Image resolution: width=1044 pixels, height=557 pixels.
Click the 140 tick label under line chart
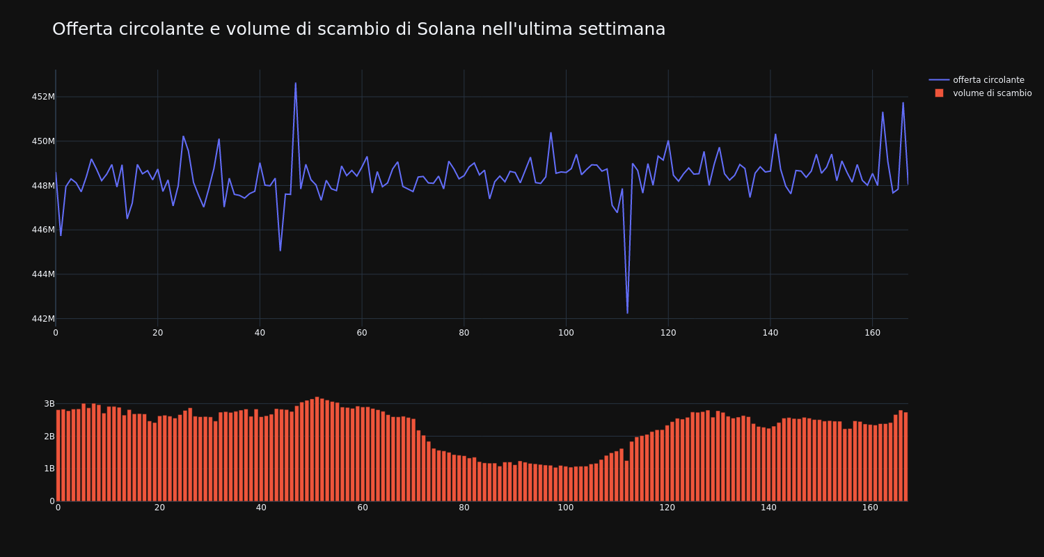770,333
